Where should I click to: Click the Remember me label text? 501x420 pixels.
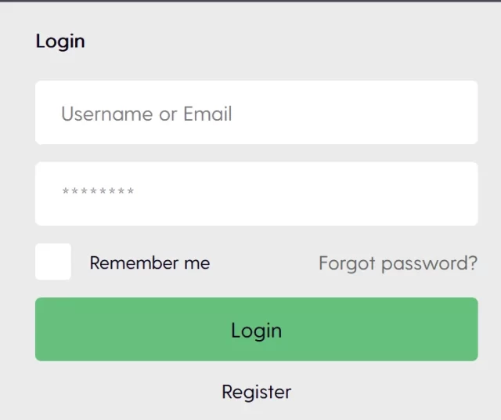click(150, 263)
